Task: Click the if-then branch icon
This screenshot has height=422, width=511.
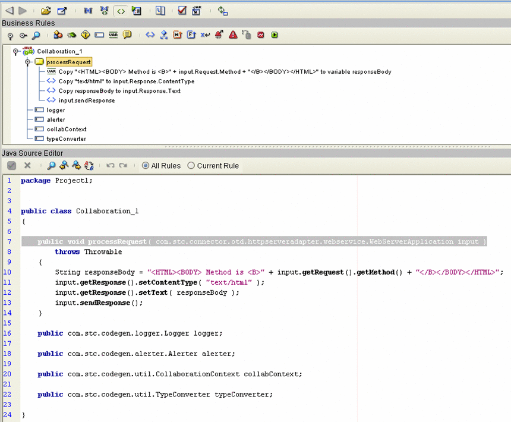Action: click(163, 34)
